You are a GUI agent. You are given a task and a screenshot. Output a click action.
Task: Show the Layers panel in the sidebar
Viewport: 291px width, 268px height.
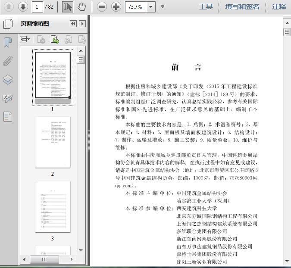[8, 80]
